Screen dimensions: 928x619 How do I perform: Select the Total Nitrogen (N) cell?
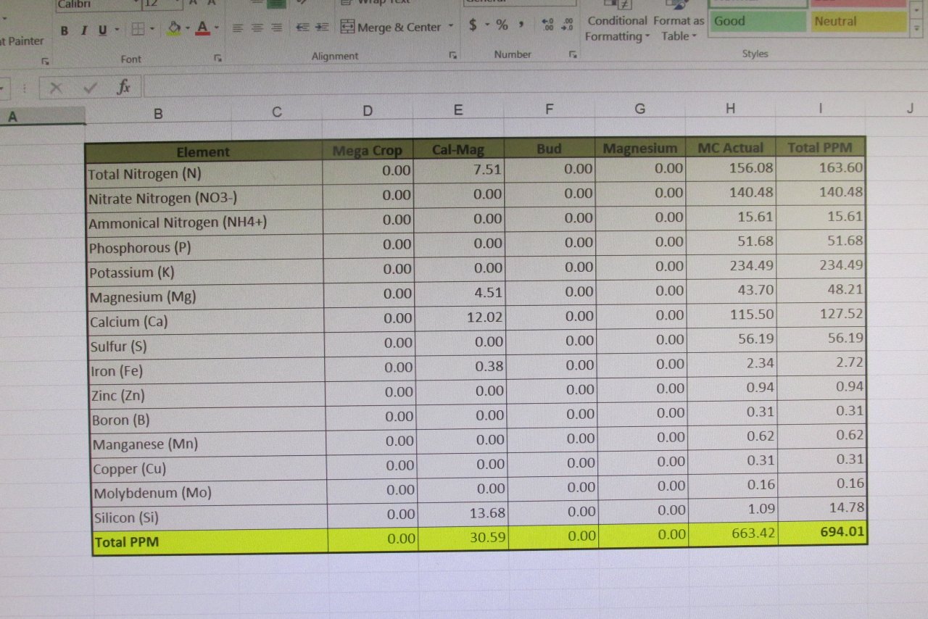pos(204,173)
